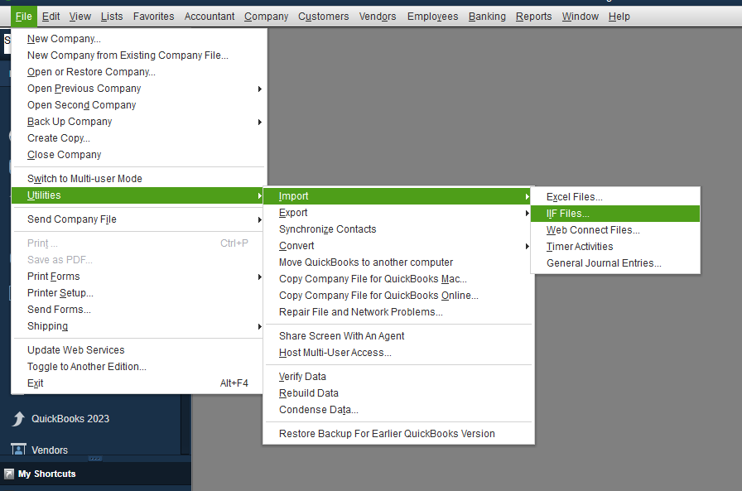Import Timer Activities
Screen dimensions: 742x491
615,247
